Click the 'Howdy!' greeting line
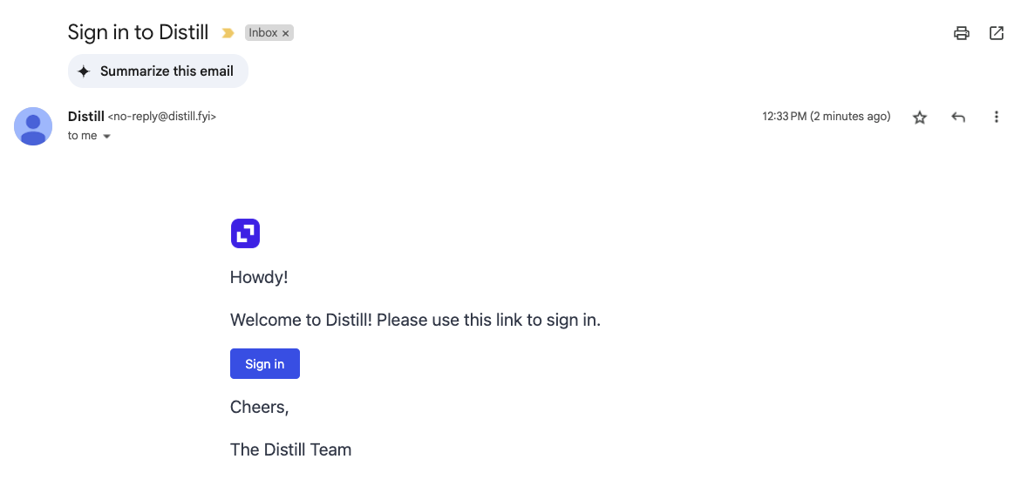 point(259,278)
